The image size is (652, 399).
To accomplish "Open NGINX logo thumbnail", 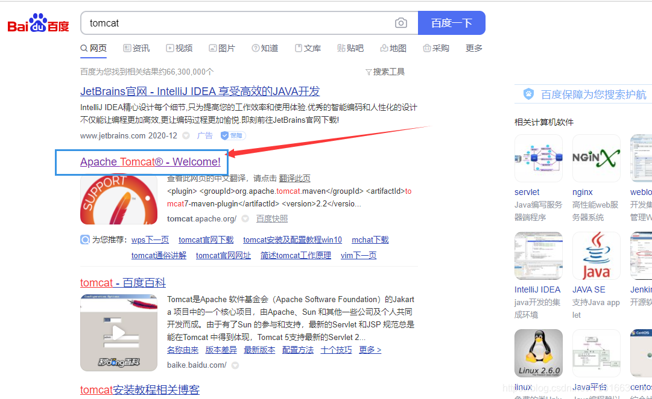I will pyautogui.click(x=597, y=158).
